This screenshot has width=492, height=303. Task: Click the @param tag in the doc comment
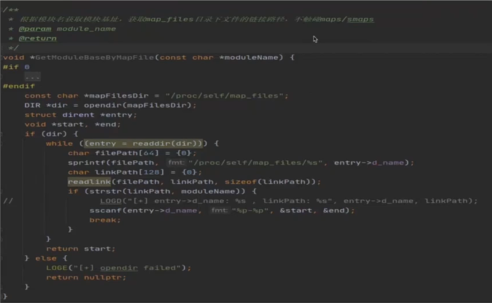pos(35,29)
